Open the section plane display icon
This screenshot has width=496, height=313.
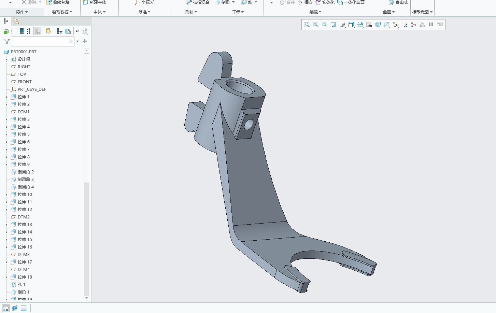click(387, 25)
